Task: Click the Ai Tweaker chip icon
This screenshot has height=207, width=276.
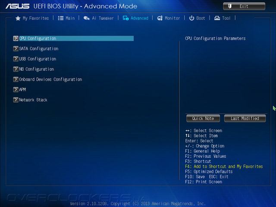Action: tap(86, 18)
